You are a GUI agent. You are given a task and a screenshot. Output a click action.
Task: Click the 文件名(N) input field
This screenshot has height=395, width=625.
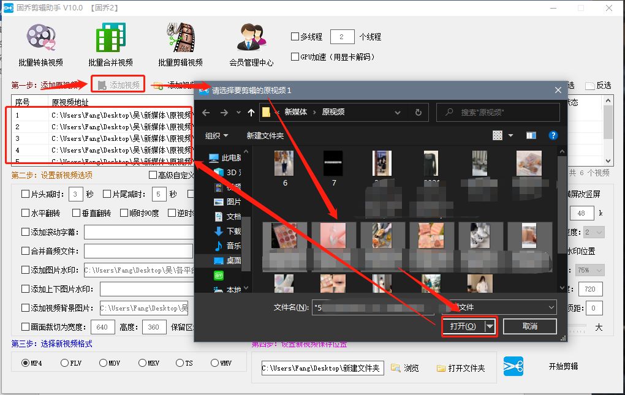coord(374,307)
